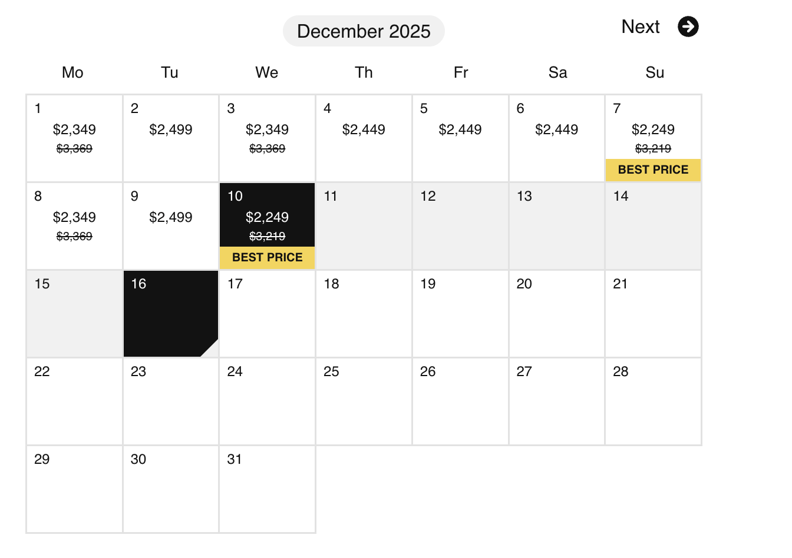Image resolution: width=792 pixels, height=558 pixels.
Task: Click the Next arrow circle icon
Action: click(x=688, y=26)
